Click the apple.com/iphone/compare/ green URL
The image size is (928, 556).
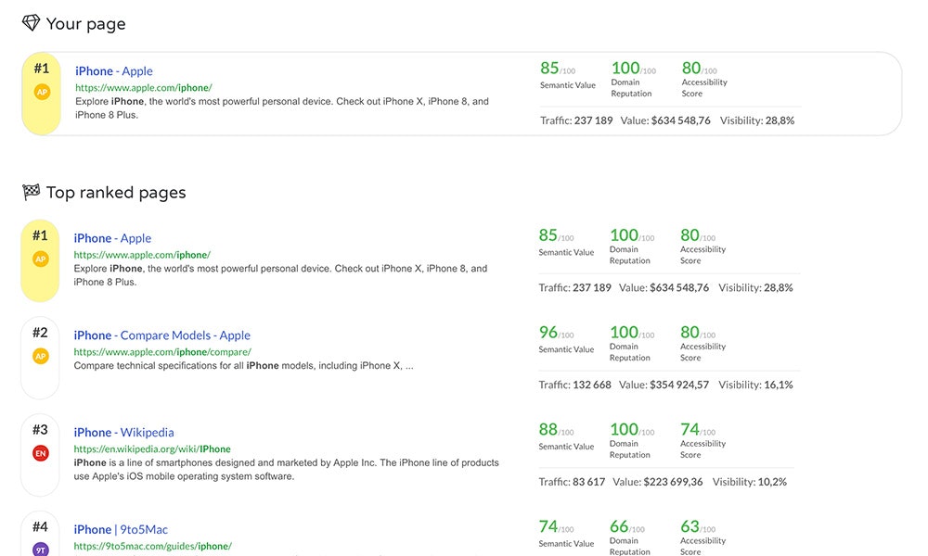coord(162,352)
